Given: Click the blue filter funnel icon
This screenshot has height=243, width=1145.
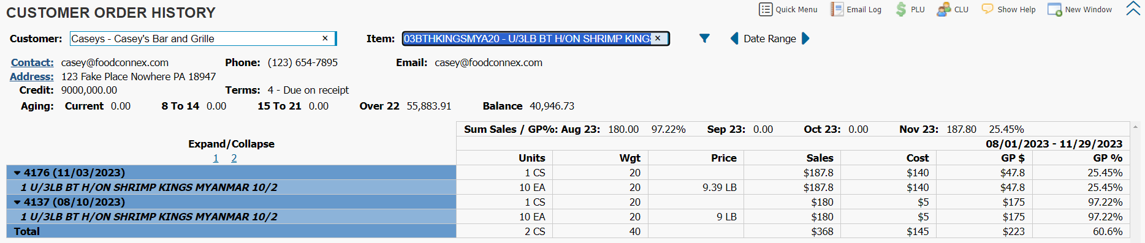Looking at the screenshot, I should click(x=704, y=39).
